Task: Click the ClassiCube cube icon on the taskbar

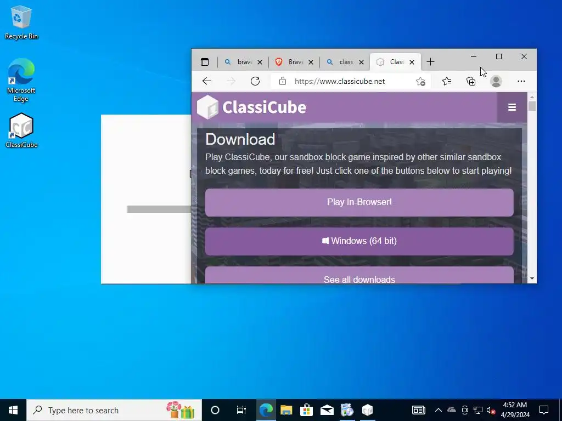Action: point(367,410)
